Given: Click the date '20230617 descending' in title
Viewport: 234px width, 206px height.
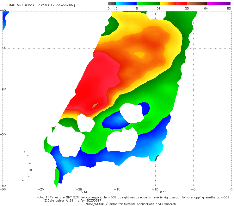Looking at the screenshot, I should (56, 5).
